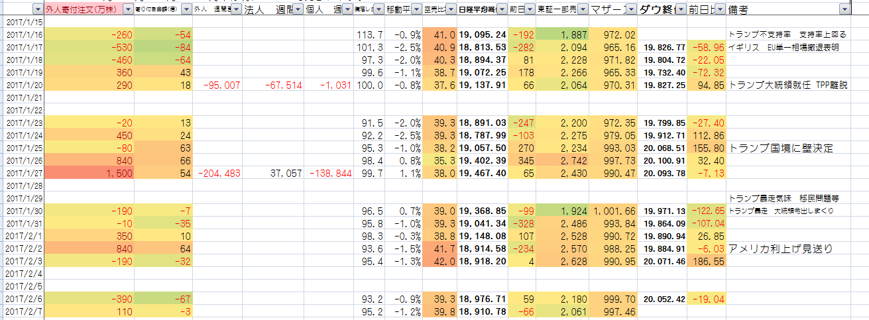Open filter dropdown for 外人寄付注文(万株) column

coord(128,10)
